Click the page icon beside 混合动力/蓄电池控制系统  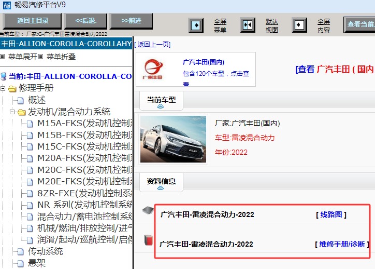coord(30,217)
